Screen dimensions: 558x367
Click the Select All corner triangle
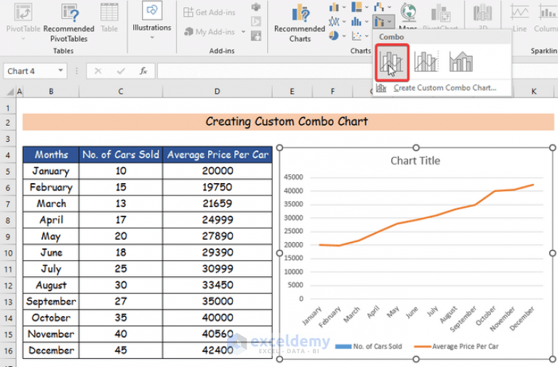pyautogui.click(x=10, y=92)
